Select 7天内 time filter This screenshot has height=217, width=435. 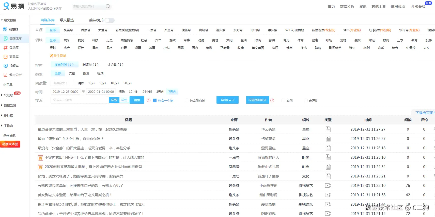(172, 92)
